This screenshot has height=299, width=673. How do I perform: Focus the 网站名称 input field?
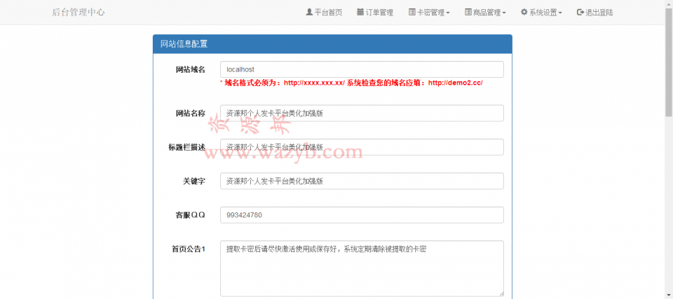[x=362, y=113]
